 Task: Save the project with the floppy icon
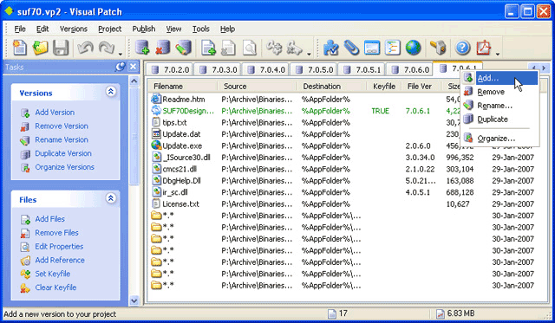click(61, 48)
